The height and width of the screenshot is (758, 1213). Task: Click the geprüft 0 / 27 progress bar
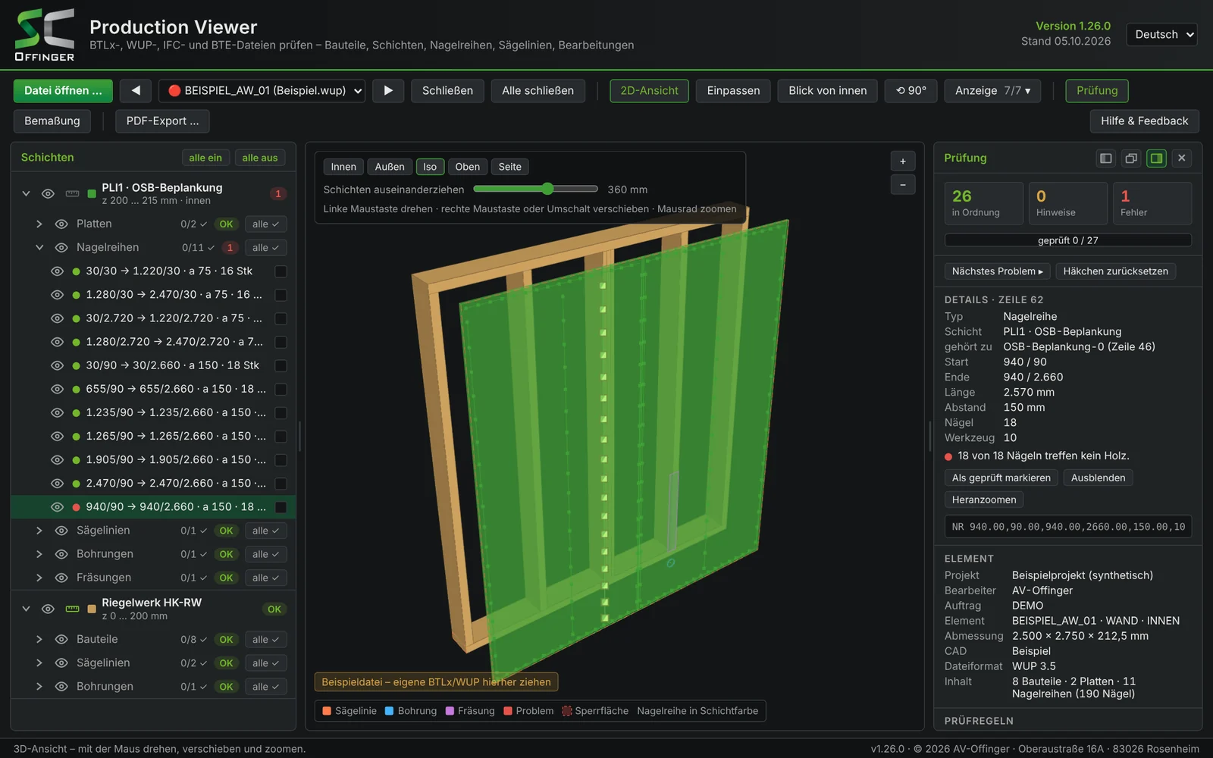[1068, 240]
